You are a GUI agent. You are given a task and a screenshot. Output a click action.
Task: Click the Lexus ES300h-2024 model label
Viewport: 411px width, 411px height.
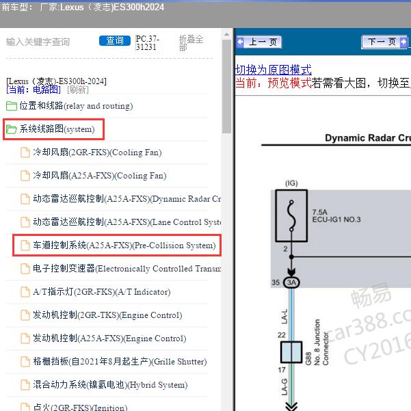click(56, 81)
